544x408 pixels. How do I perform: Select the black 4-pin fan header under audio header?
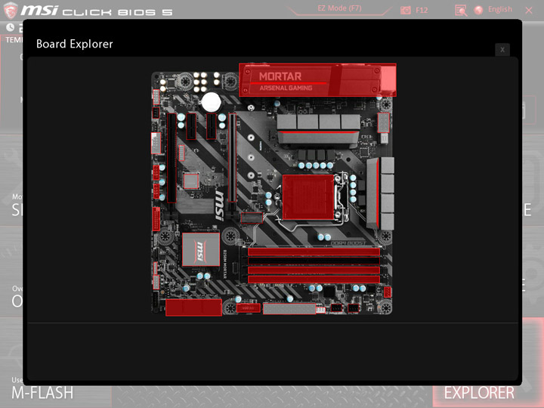(156, 113)
